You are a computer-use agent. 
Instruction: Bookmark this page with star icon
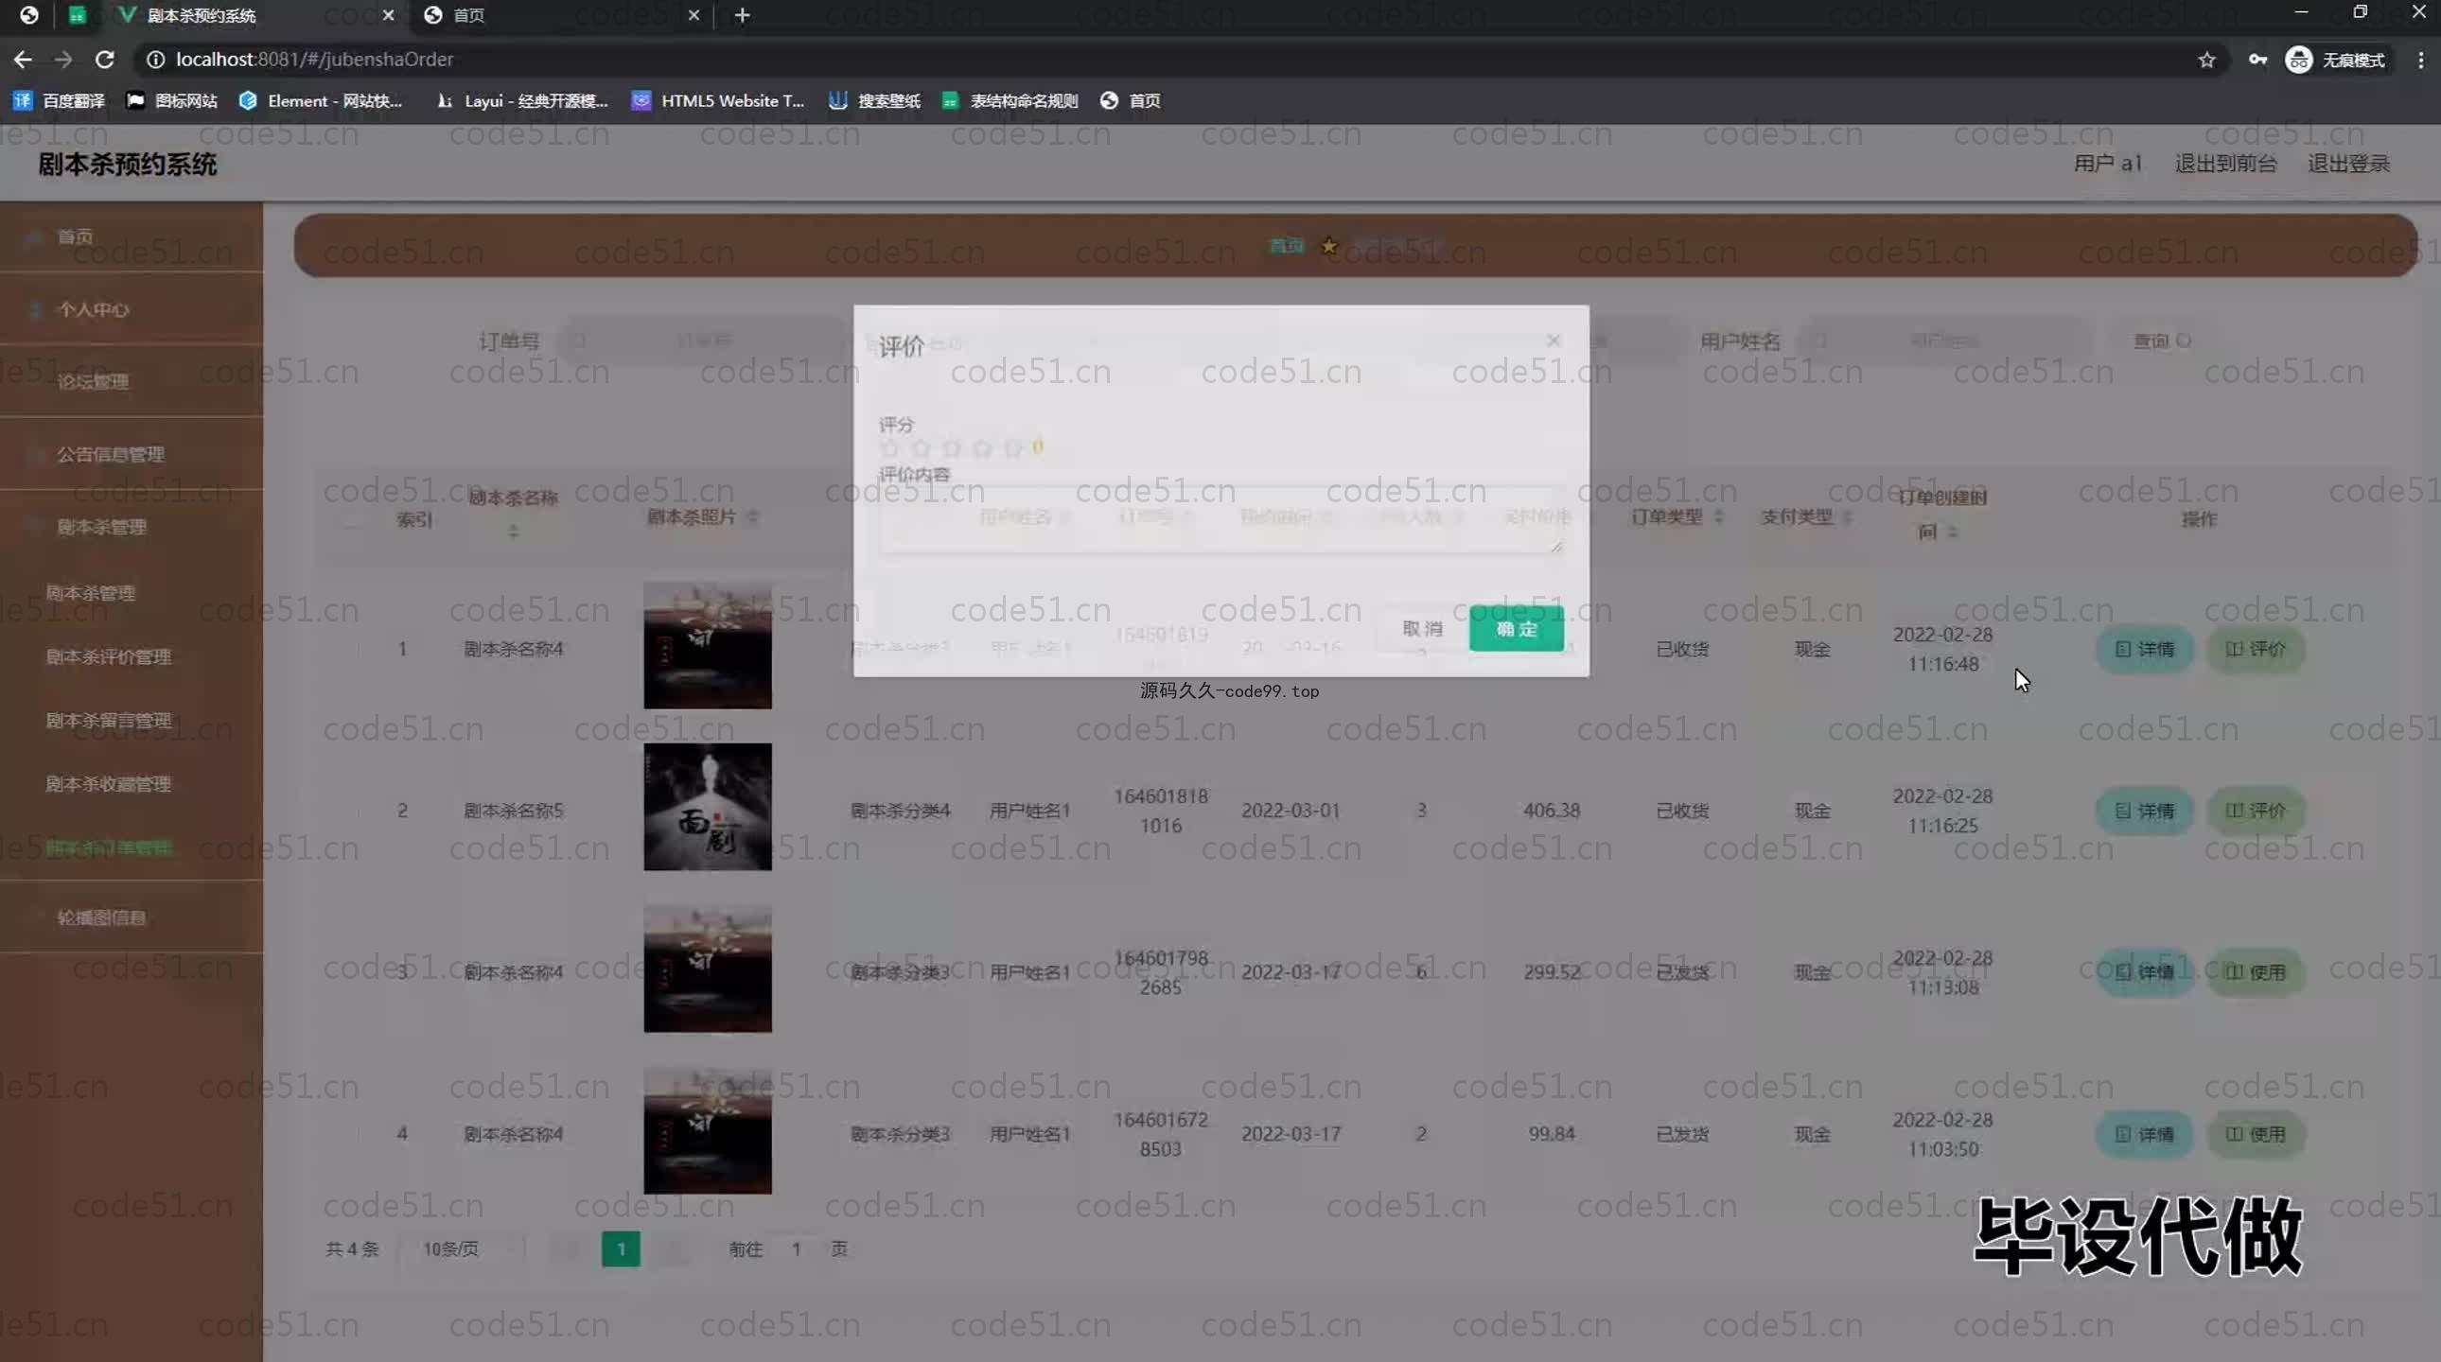tap(2207, 60)
